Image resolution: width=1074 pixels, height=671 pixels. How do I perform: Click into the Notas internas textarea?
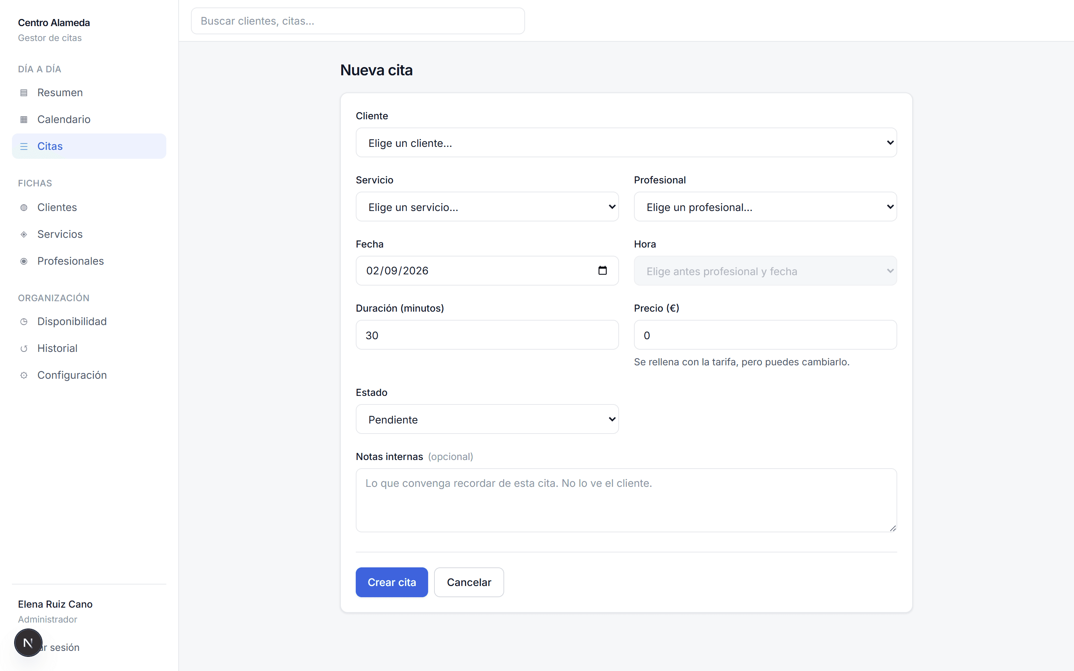click(626, 500)
